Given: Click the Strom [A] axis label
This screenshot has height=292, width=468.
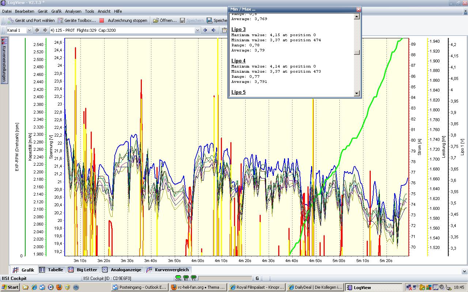Looking at the screenshot, I should point(419,147).
